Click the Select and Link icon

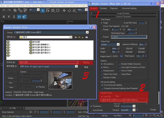(15, 10)
